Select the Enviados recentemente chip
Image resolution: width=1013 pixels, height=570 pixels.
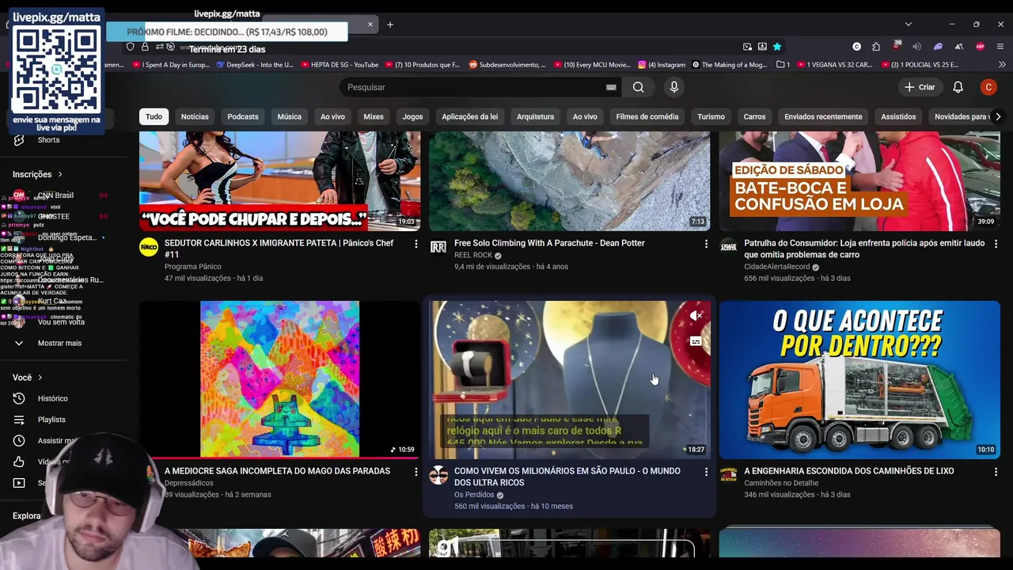(823, 116)
